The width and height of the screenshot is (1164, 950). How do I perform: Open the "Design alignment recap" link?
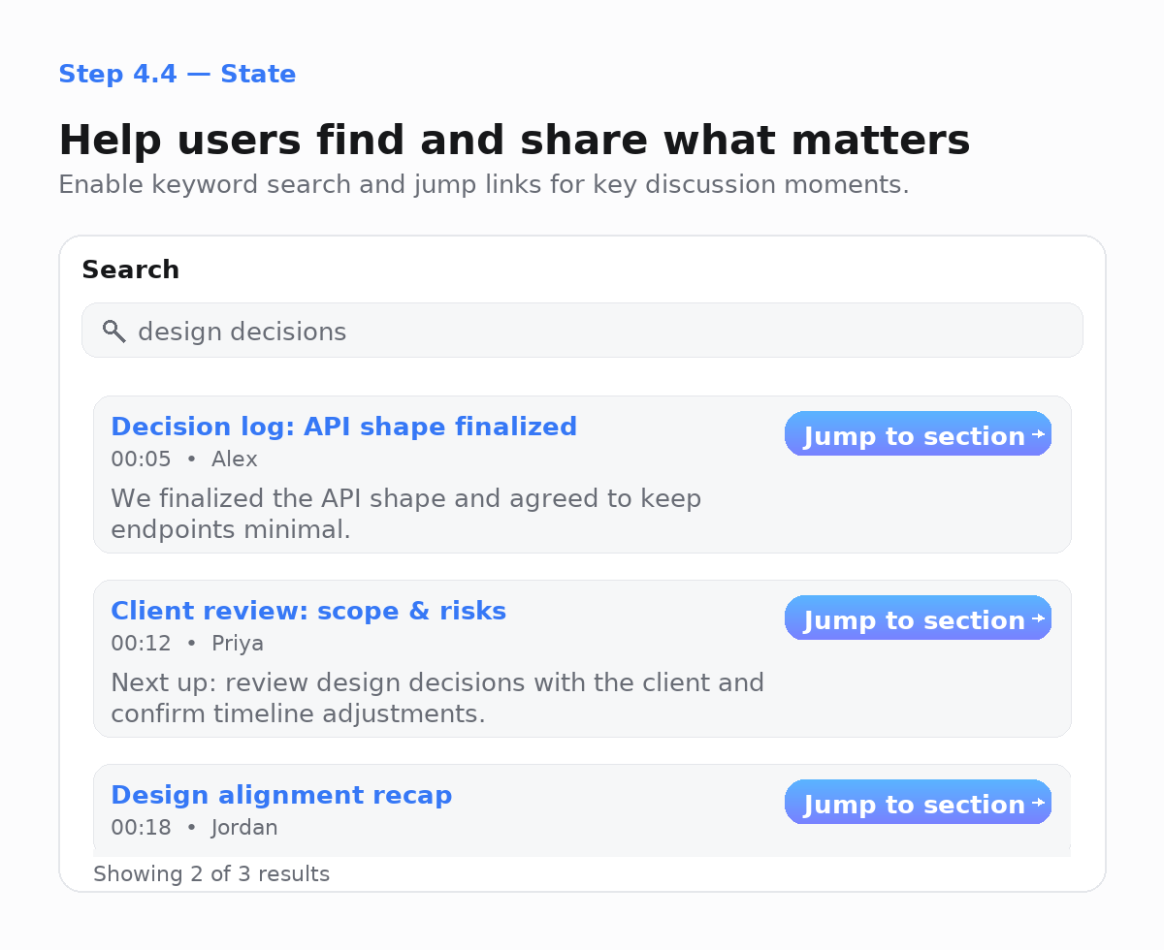281,795
